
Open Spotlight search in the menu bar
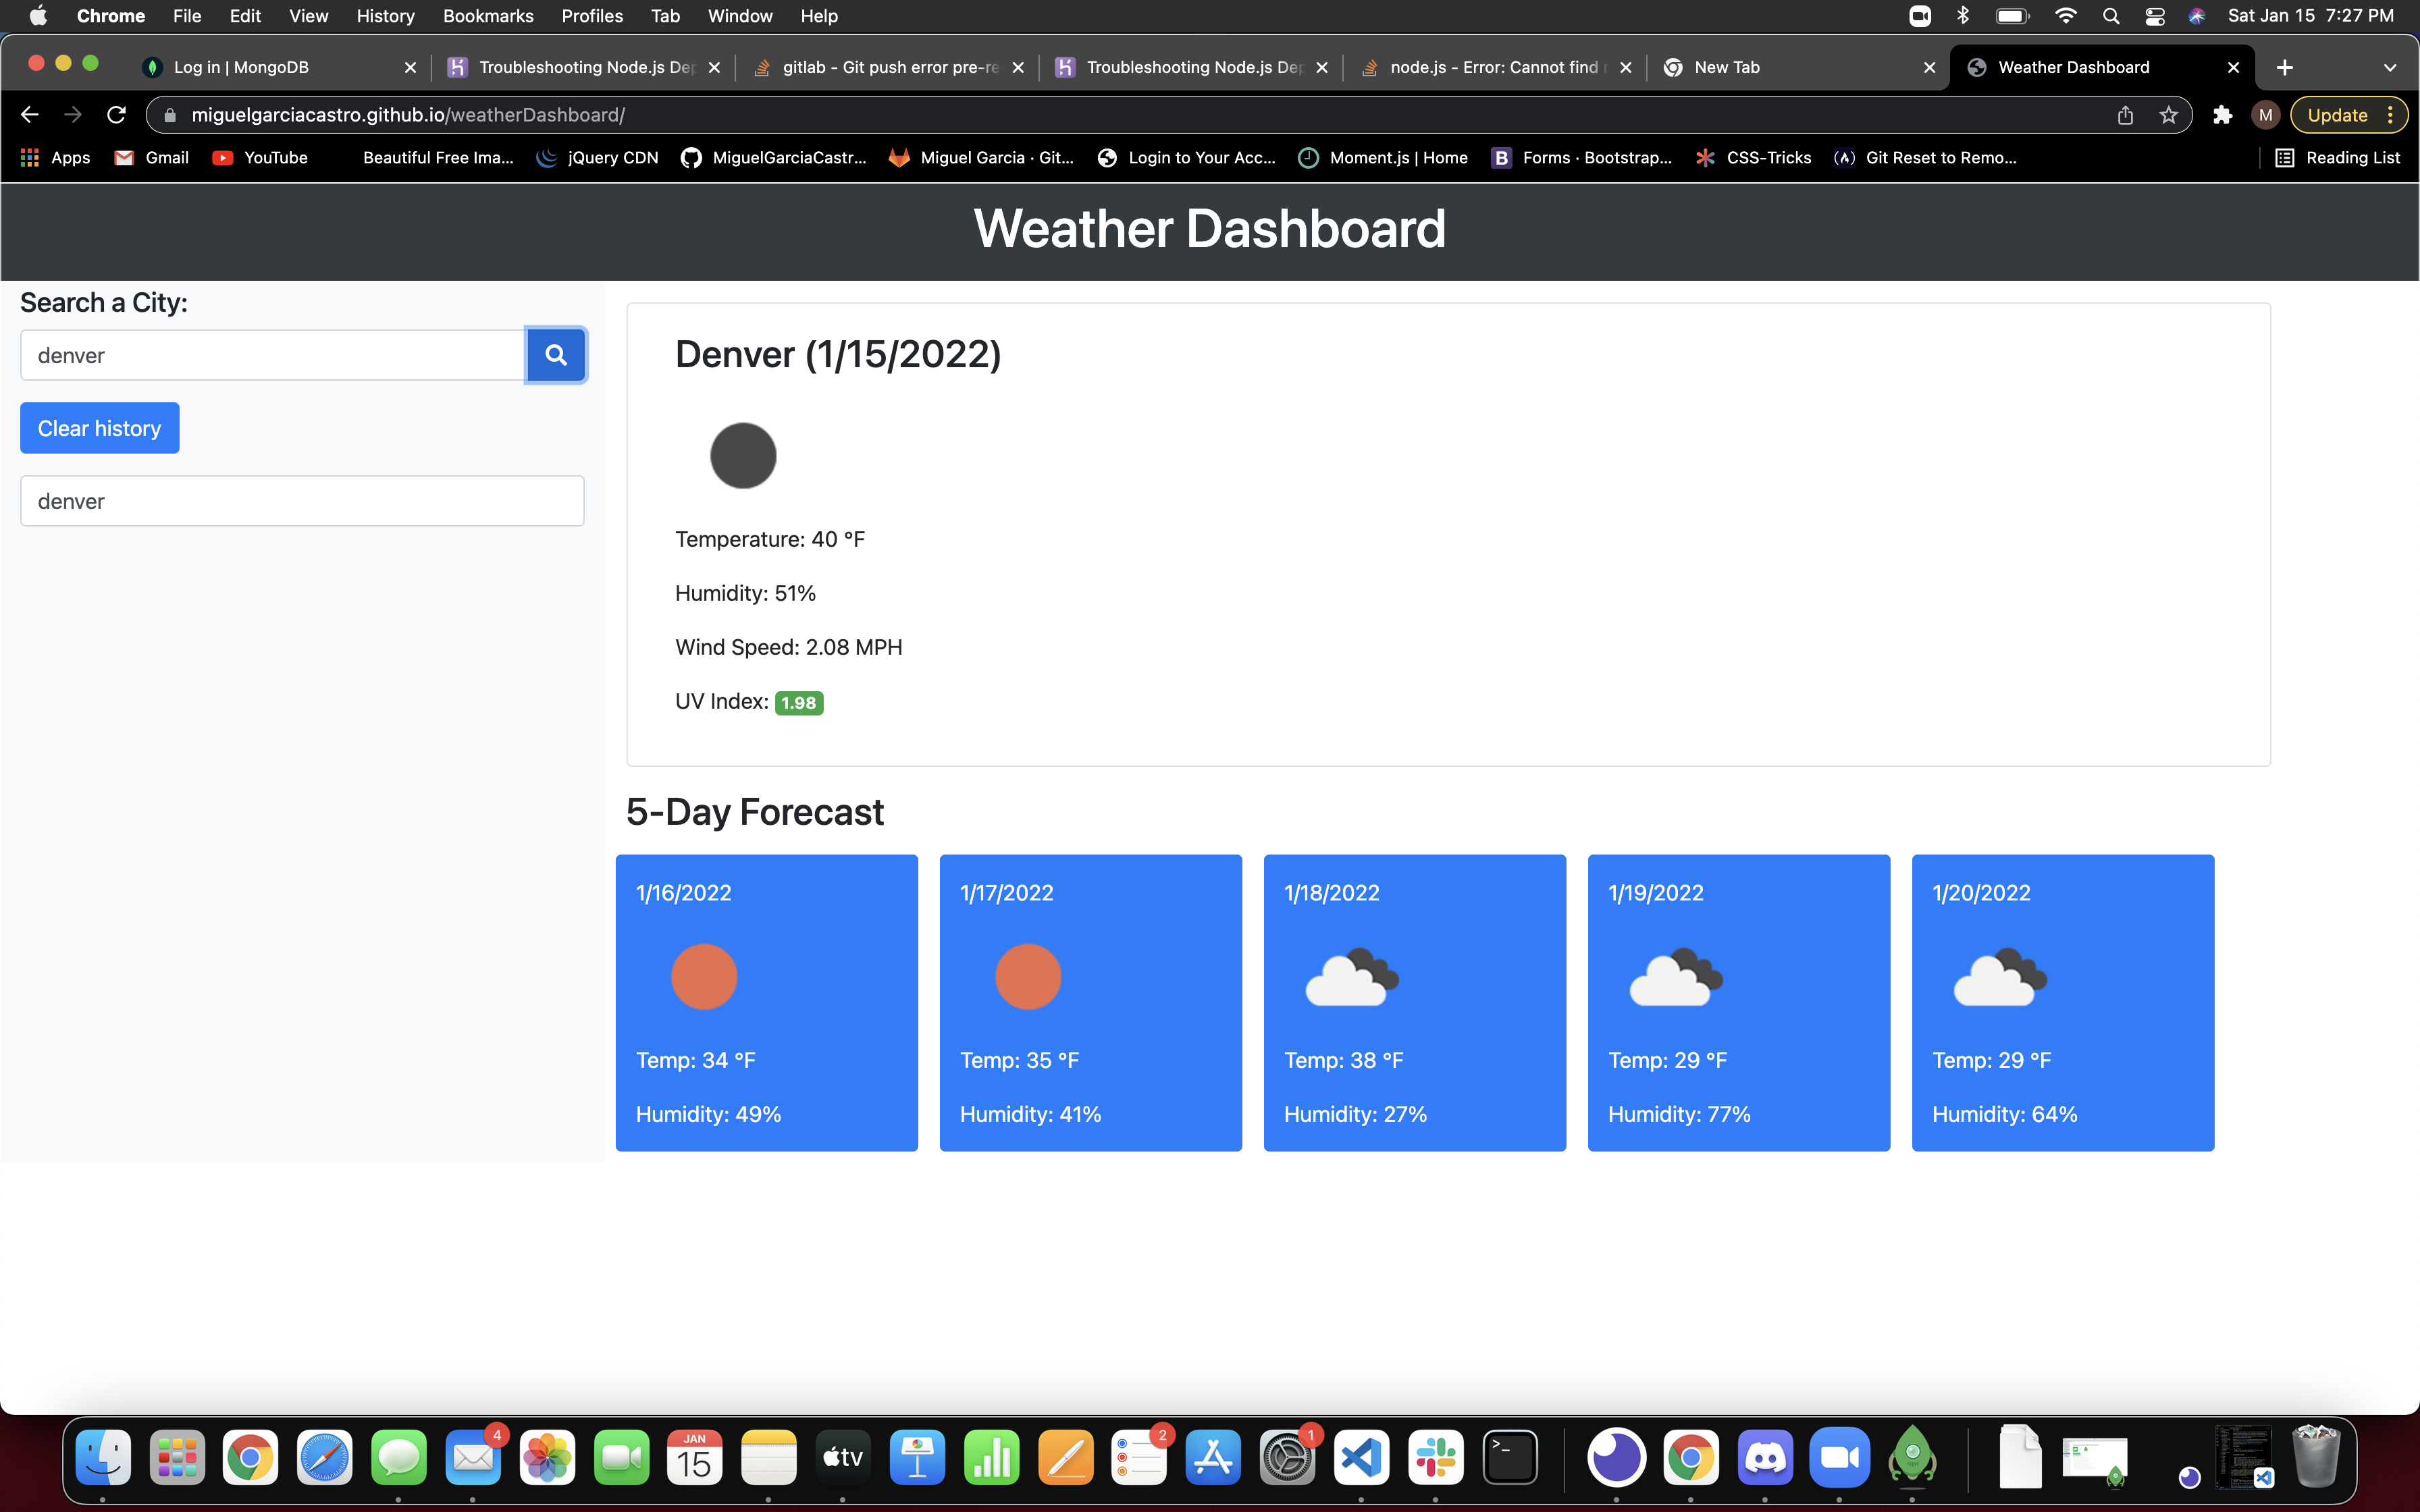click(2111, 16)
